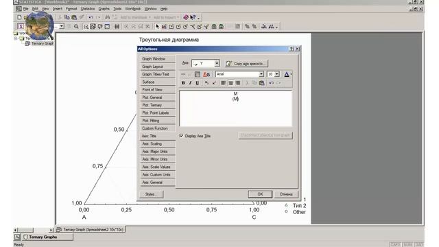Image resolution: width=439 pixels, height=247 pixels.
Task: Align axis title text right
Action: click(238, 83)
